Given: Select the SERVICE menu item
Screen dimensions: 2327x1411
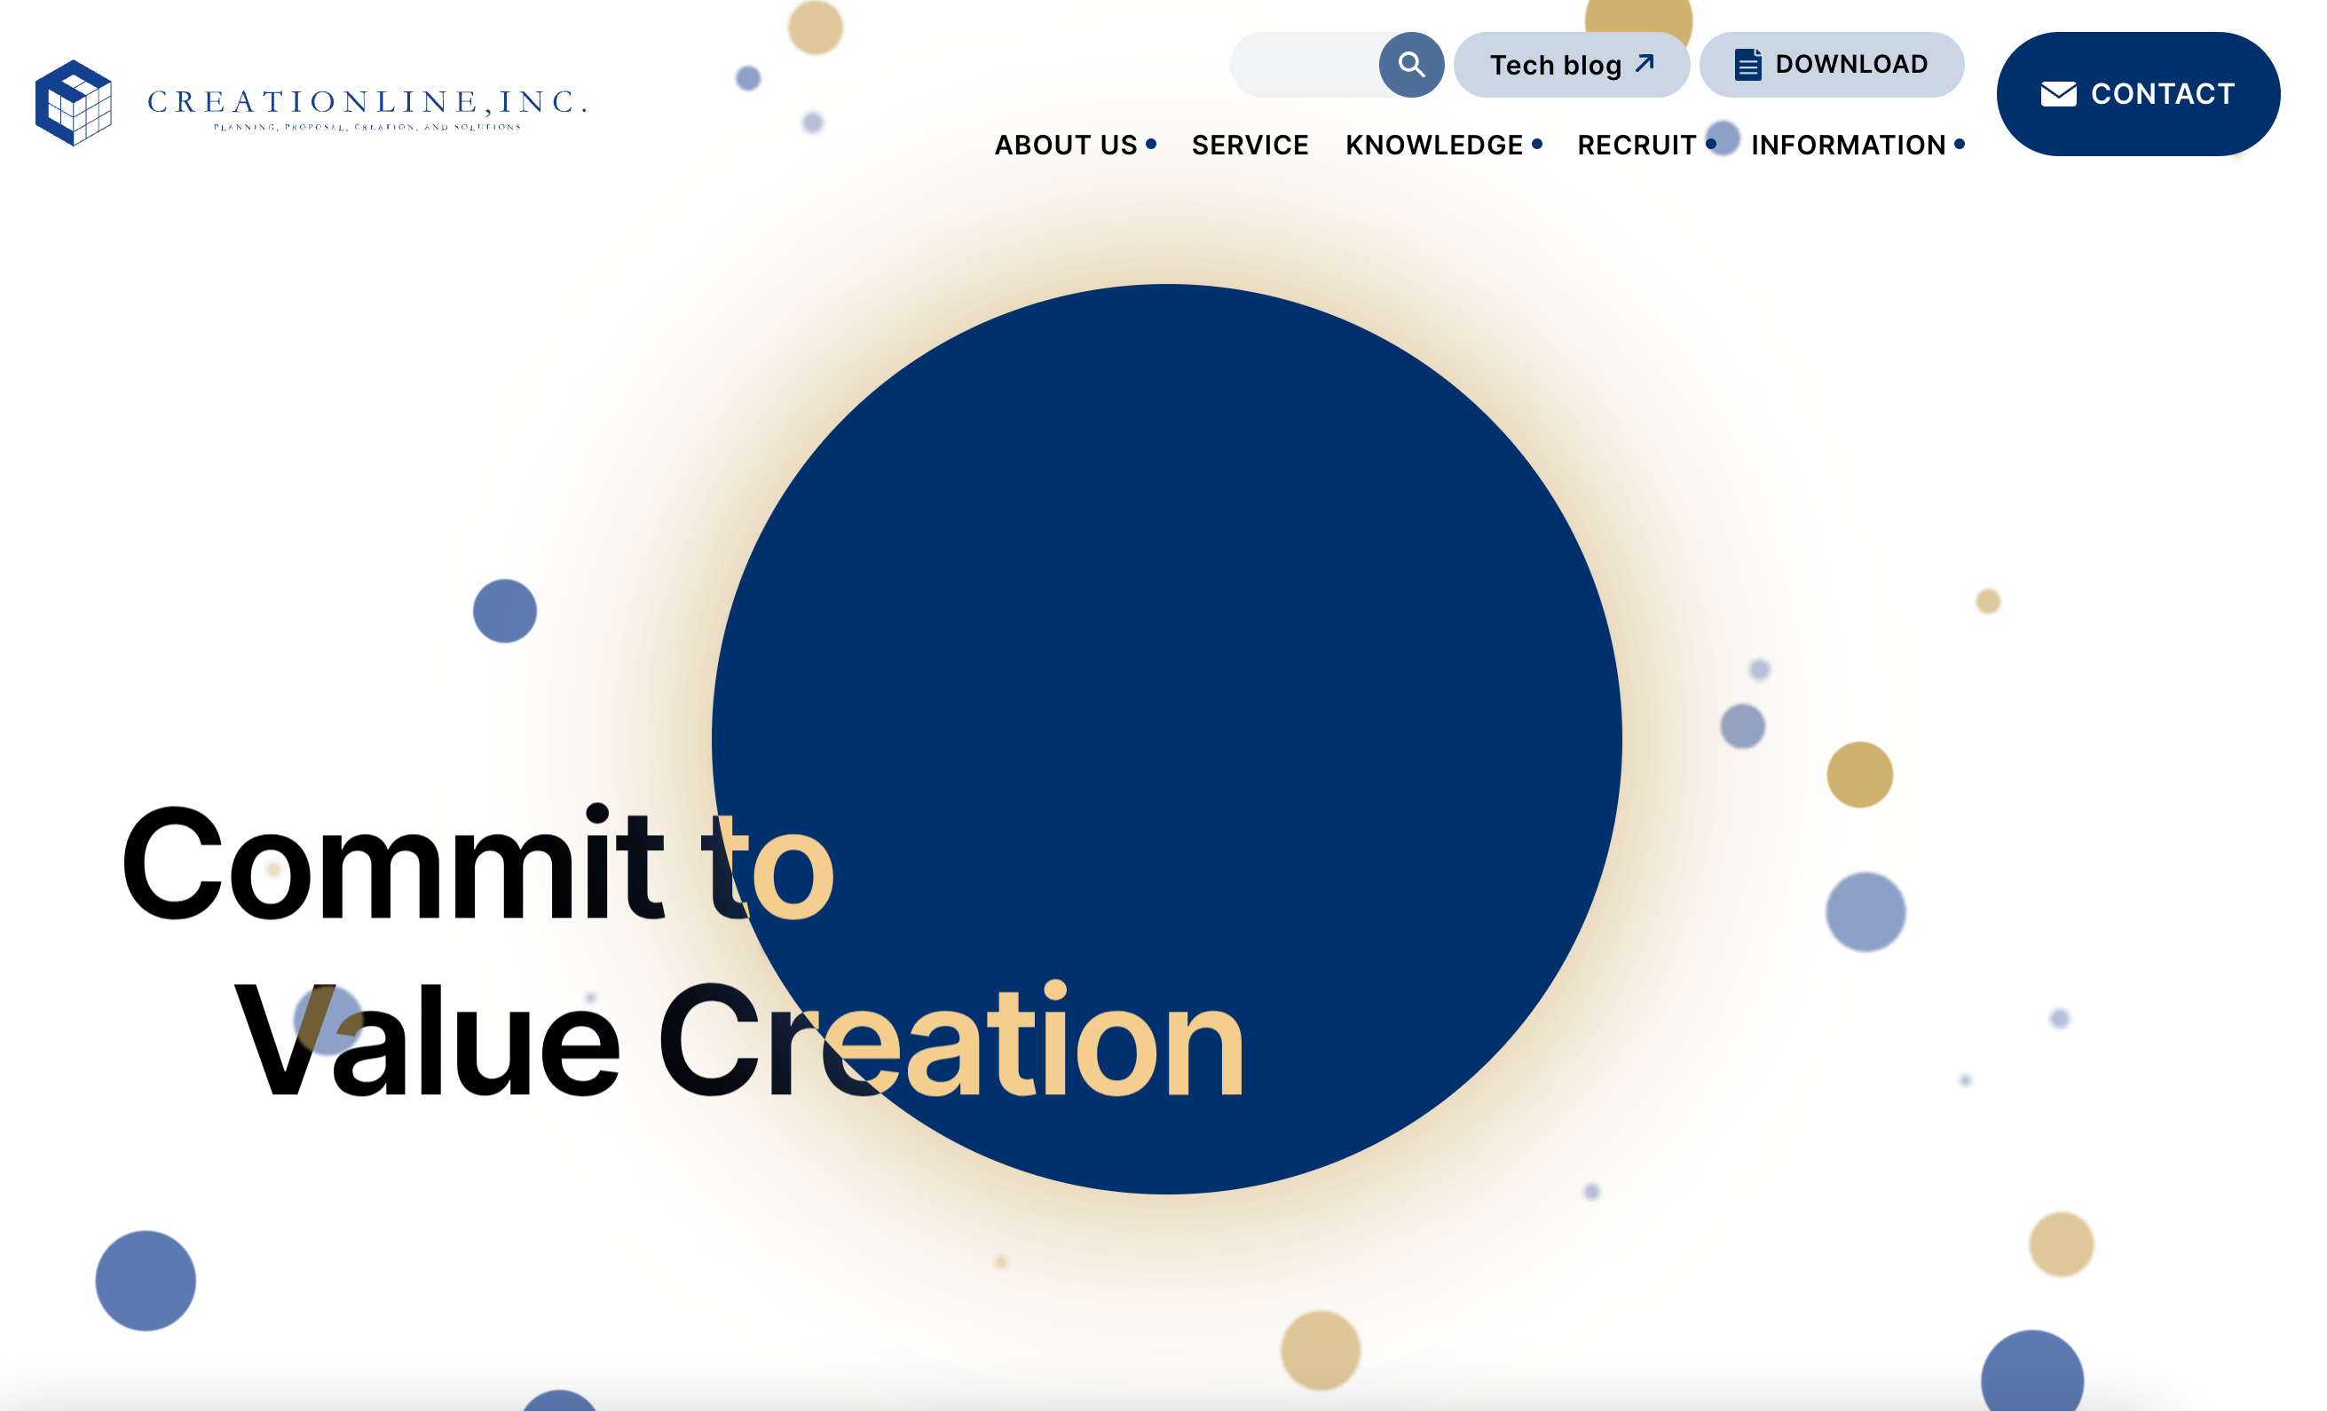Looking at the screenshot, I should pyautogui.click(x=1250, y=145).
